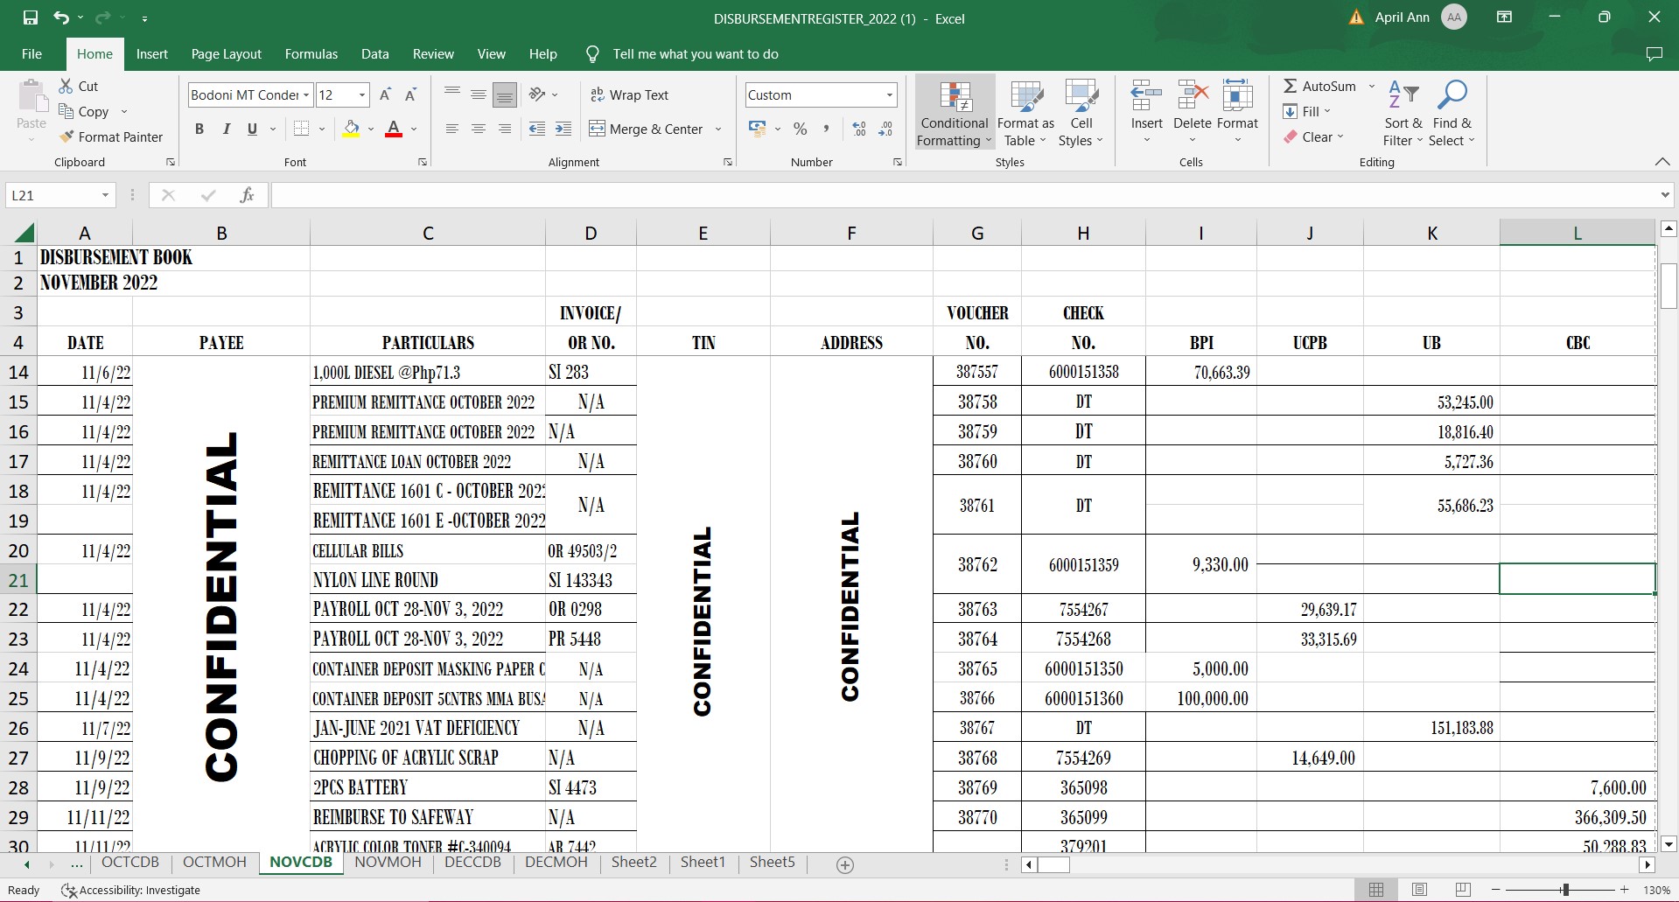Open the NOVMOH sheet tab

click(x=388, y=862)
